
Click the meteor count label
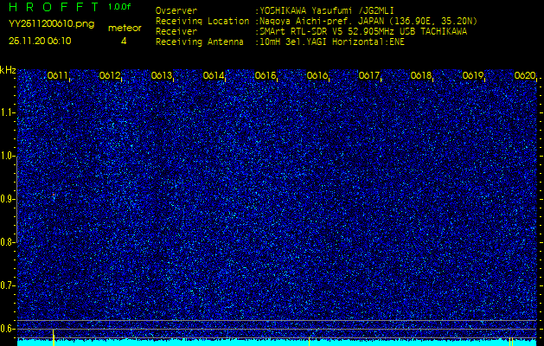(124, 28)
